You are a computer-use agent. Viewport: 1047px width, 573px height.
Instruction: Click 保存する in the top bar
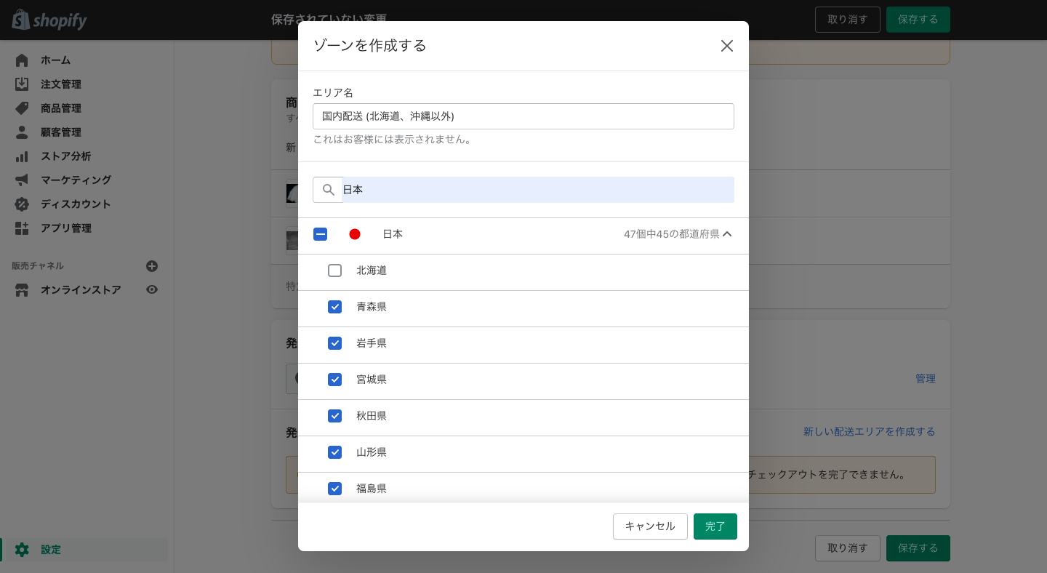918,20
